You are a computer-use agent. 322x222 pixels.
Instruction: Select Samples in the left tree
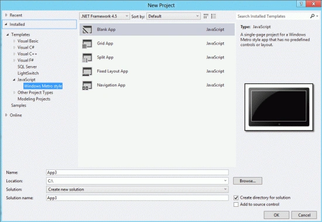pyautogui.click(x=19, y=105)
